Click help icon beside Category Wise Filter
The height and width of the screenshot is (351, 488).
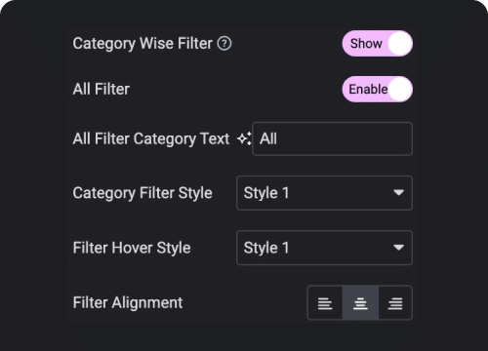224,43
